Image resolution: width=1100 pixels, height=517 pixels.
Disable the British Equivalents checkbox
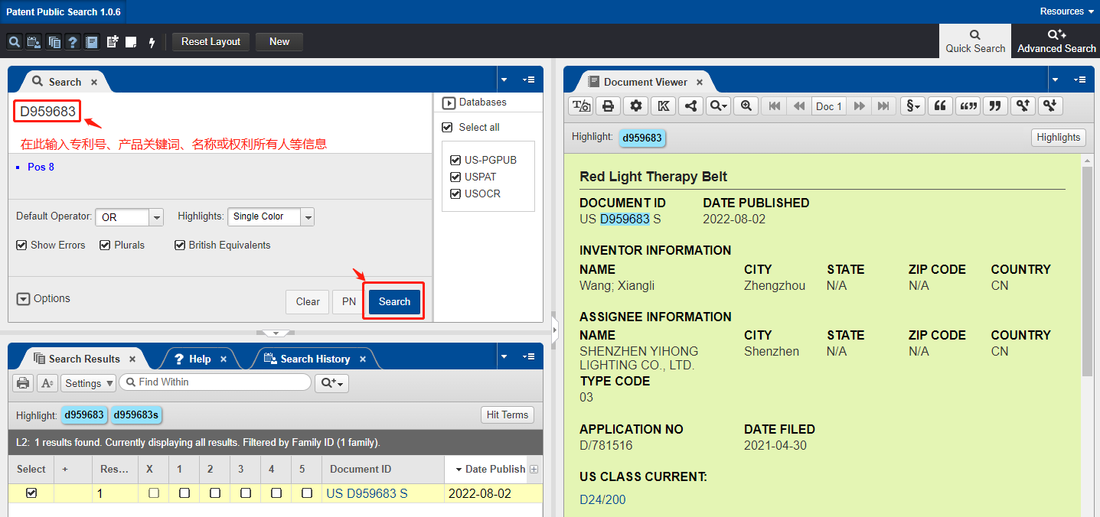(x=180, y=245)
